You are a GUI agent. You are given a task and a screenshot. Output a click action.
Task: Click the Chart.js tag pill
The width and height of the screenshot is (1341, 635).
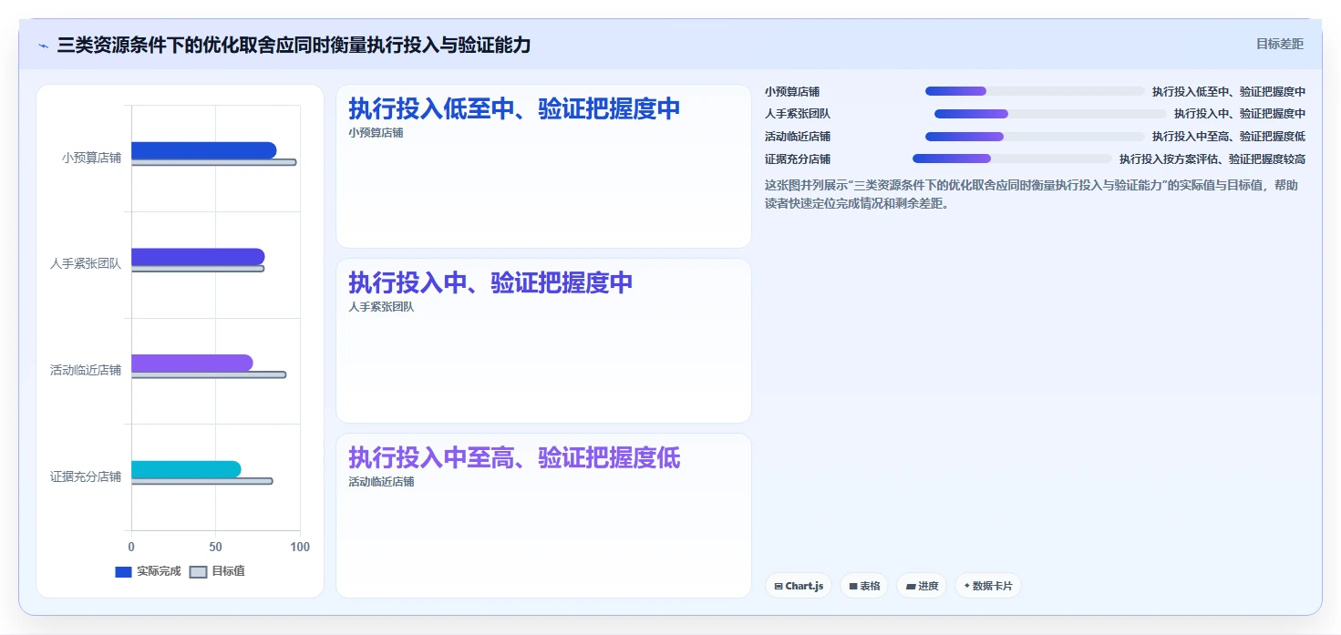799,586
